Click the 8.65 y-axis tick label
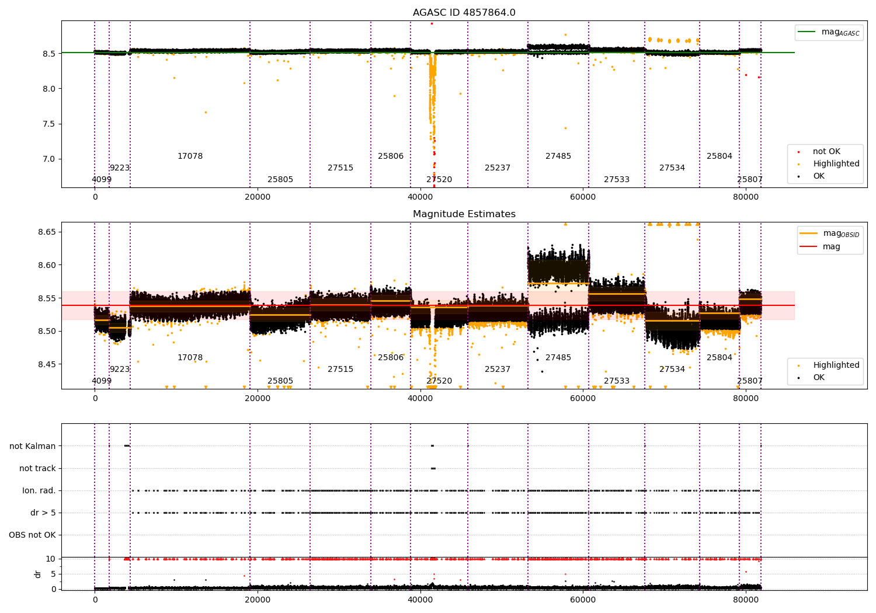Image resolution: width=876 pixels, height=613 pixels. [47, 232]
